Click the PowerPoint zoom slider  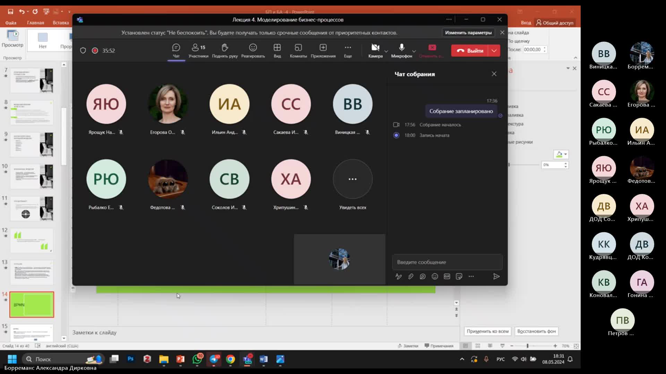[x=533, y=346]
